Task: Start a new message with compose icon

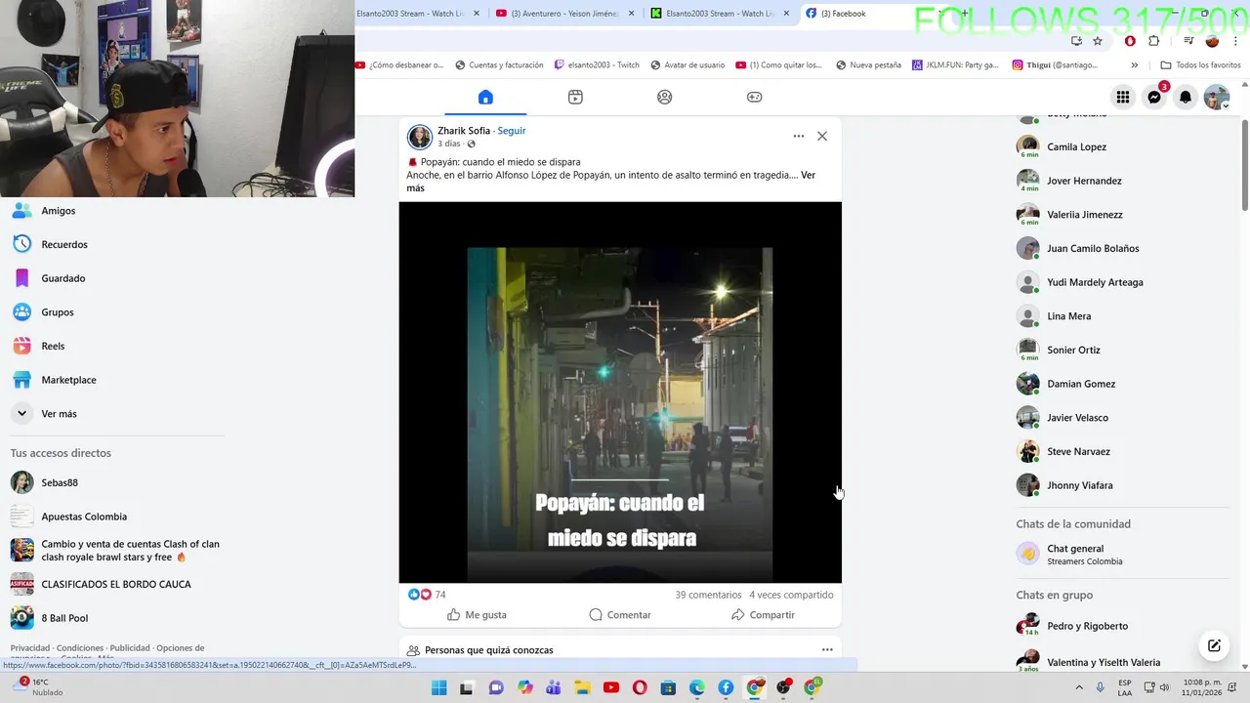Action: (1214, 645)
